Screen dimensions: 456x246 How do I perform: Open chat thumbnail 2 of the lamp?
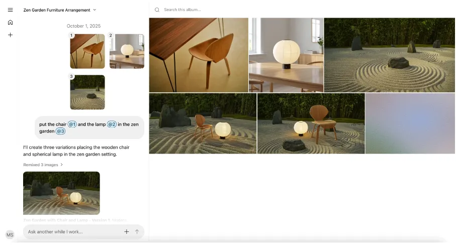coord(127,51)
